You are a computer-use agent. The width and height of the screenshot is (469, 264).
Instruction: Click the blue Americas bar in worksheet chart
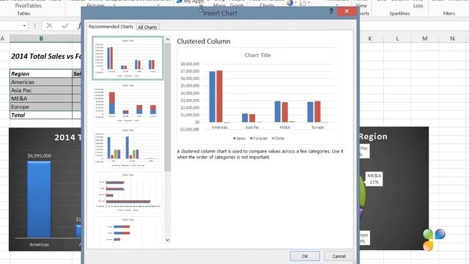pyautogui.click(x=39, y=199)
